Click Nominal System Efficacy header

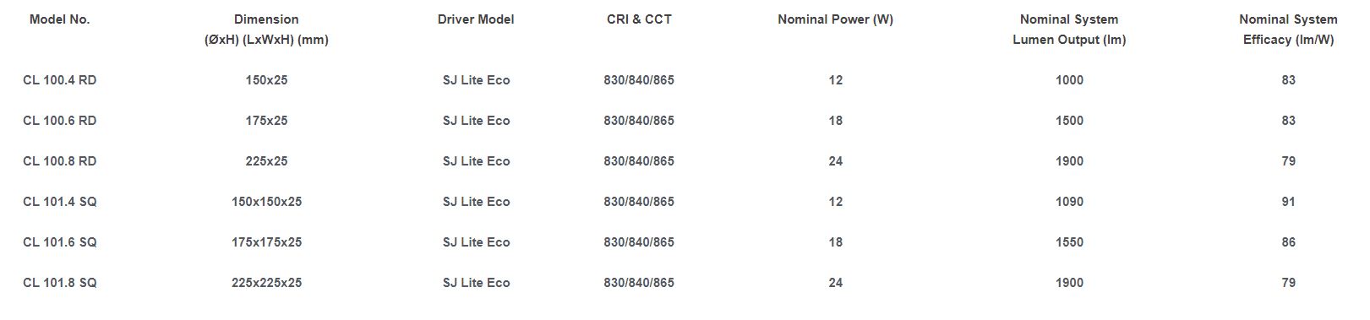[1288, 30]
